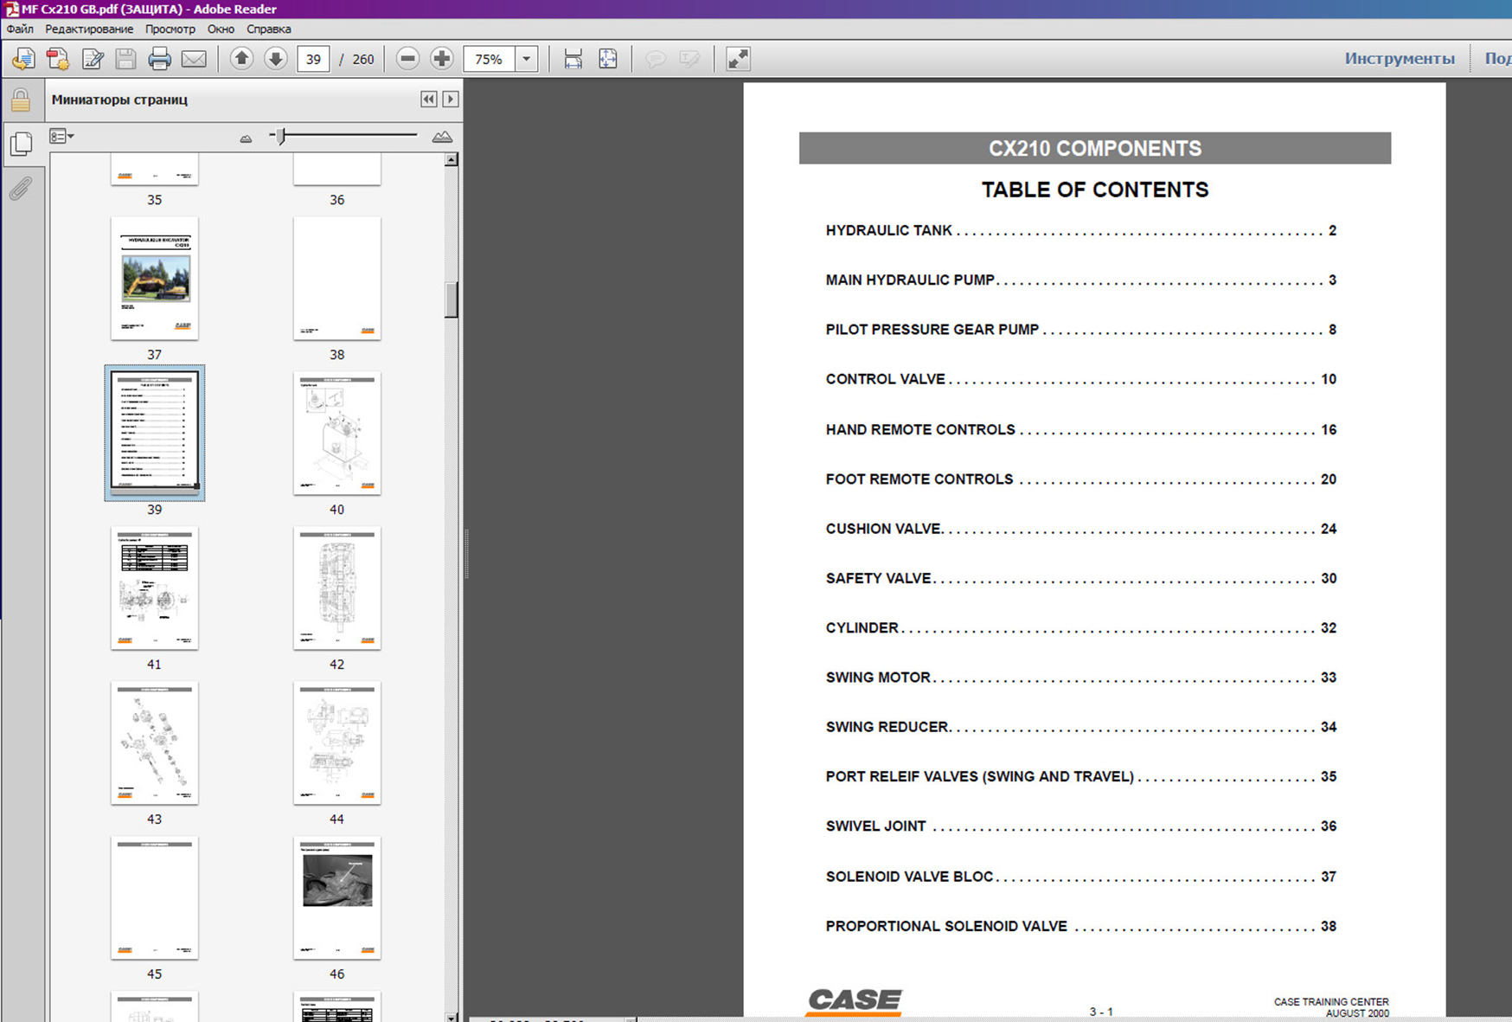Zoom in using the plus button

(x=441, y=59)
